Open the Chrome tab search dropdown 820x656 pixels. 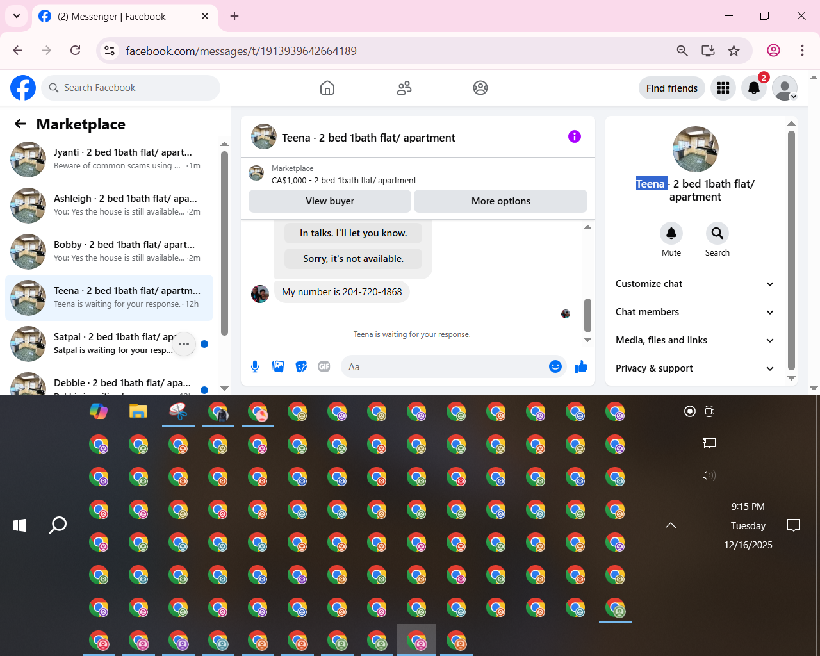pyautogui.click(x=17, y=16)
